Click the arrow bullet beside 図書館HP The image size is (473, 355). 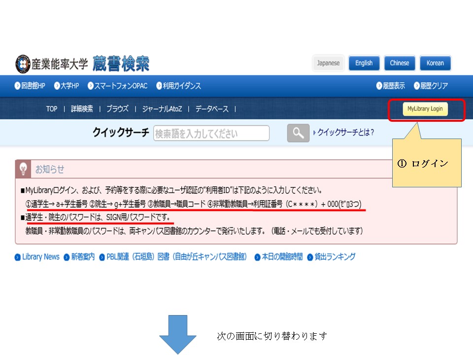pos(17,86)
